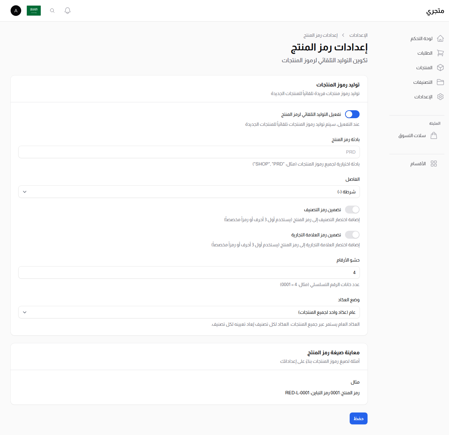Open سلات التسوق shopping bag icon

point(434,135)
